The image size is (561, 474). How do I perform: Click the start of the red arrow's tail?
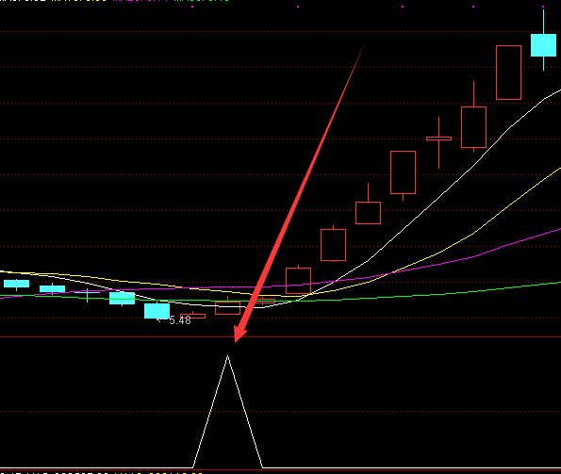coord(363,46)
